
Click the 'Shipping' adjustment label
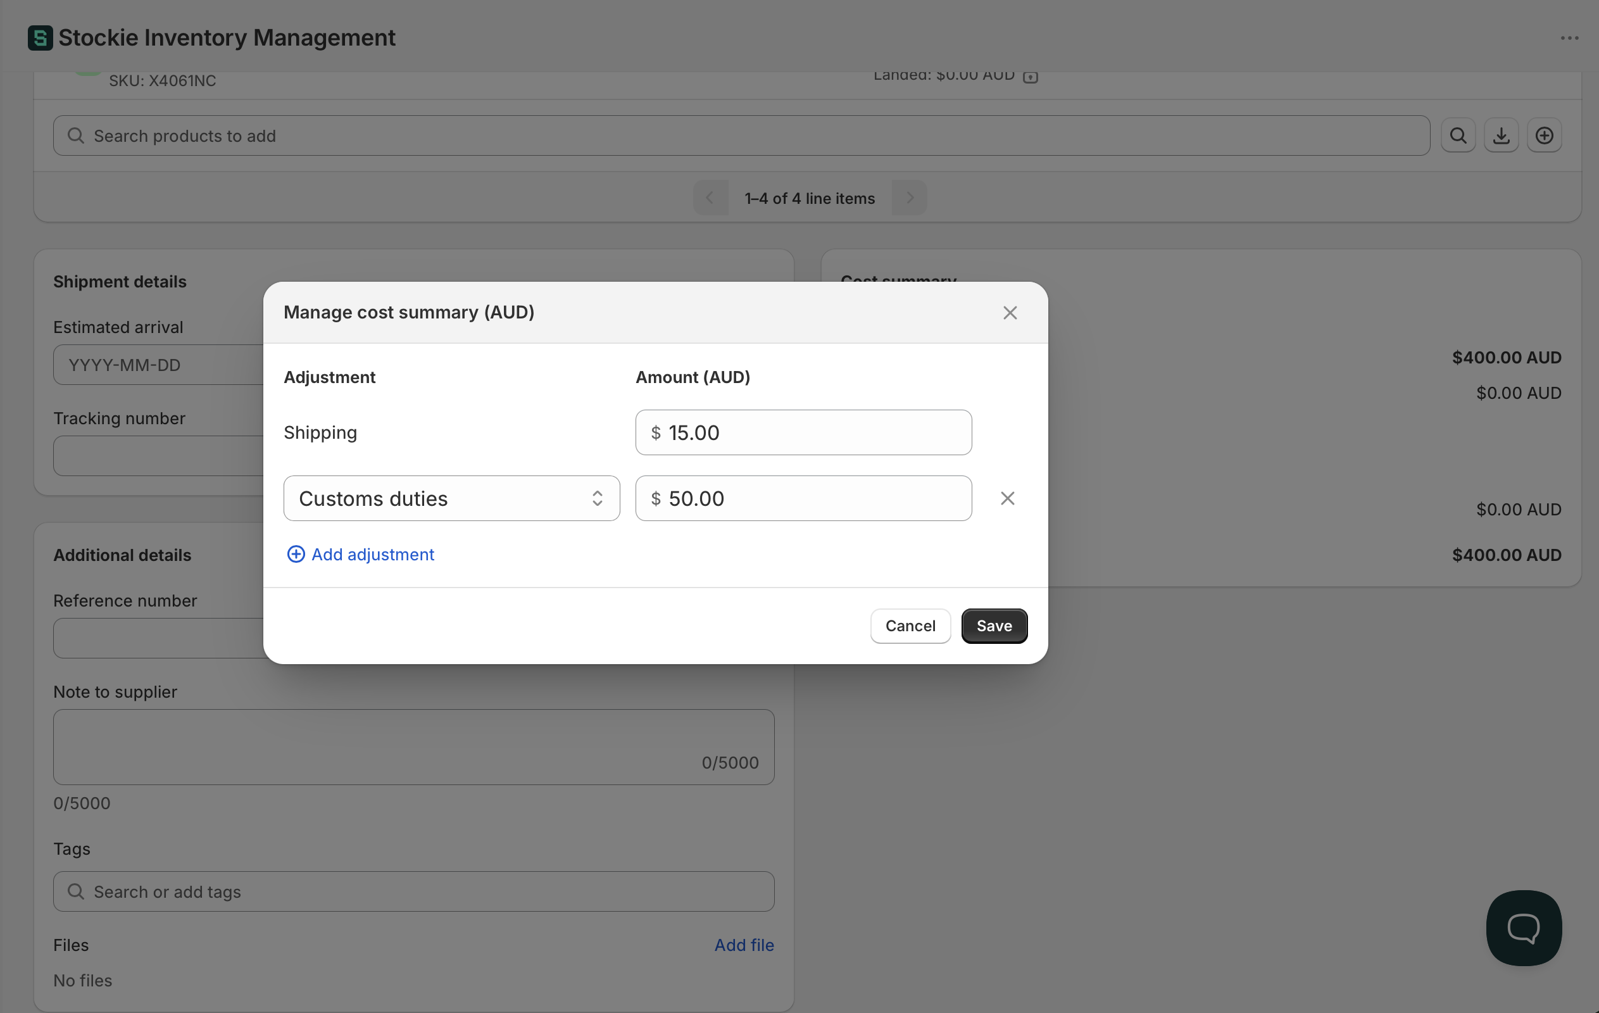320,432
